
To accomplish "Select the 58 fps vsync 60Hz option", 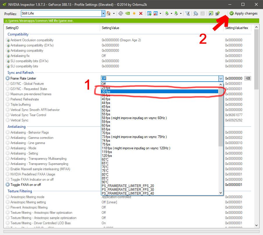I will click(160, 118).
